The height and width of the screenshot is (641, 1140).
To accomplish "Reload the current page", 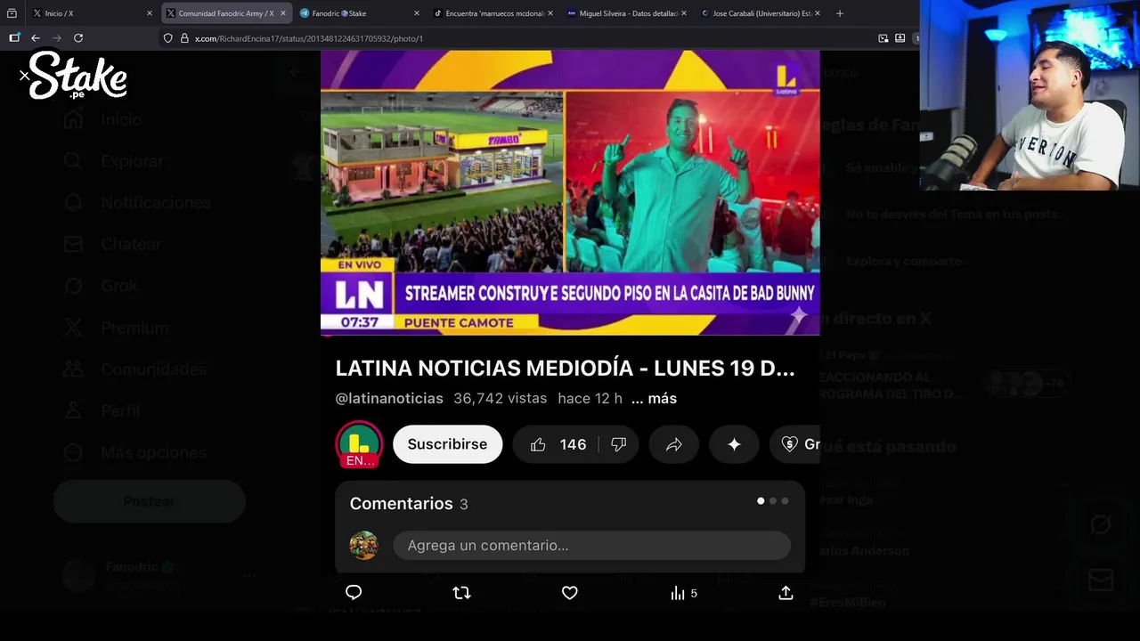I will tap(78, 38).
